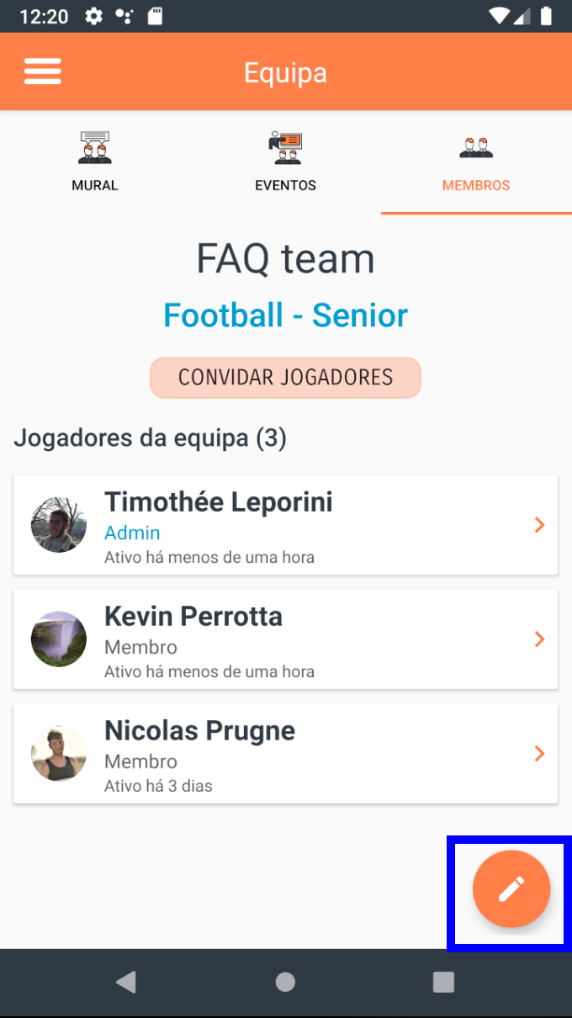The height and width of the screenshot is (1018, 572).
Task: Click the Mural speech-bubble icon
Action: [94, 147]
